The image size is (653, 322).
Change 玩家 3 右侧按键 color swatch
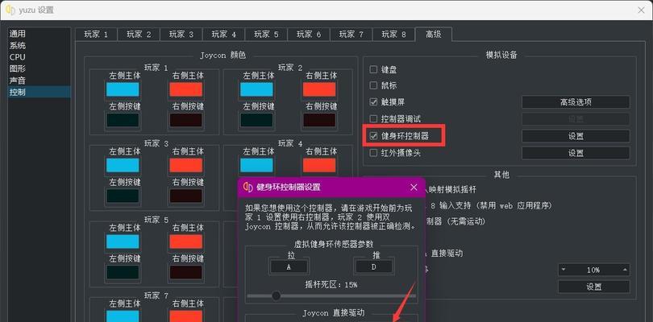(185, 196)
